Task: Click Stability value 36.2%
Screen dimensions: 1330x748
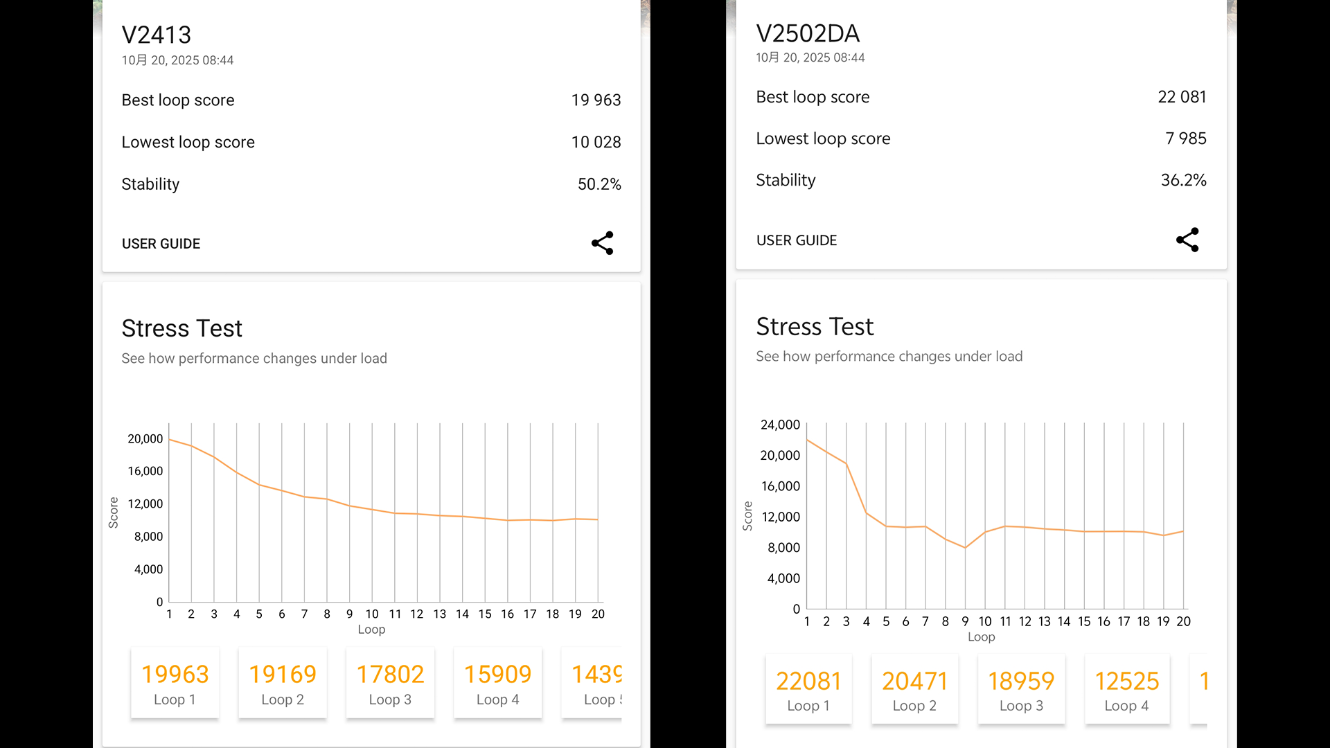Action: tap(1183, 180)
